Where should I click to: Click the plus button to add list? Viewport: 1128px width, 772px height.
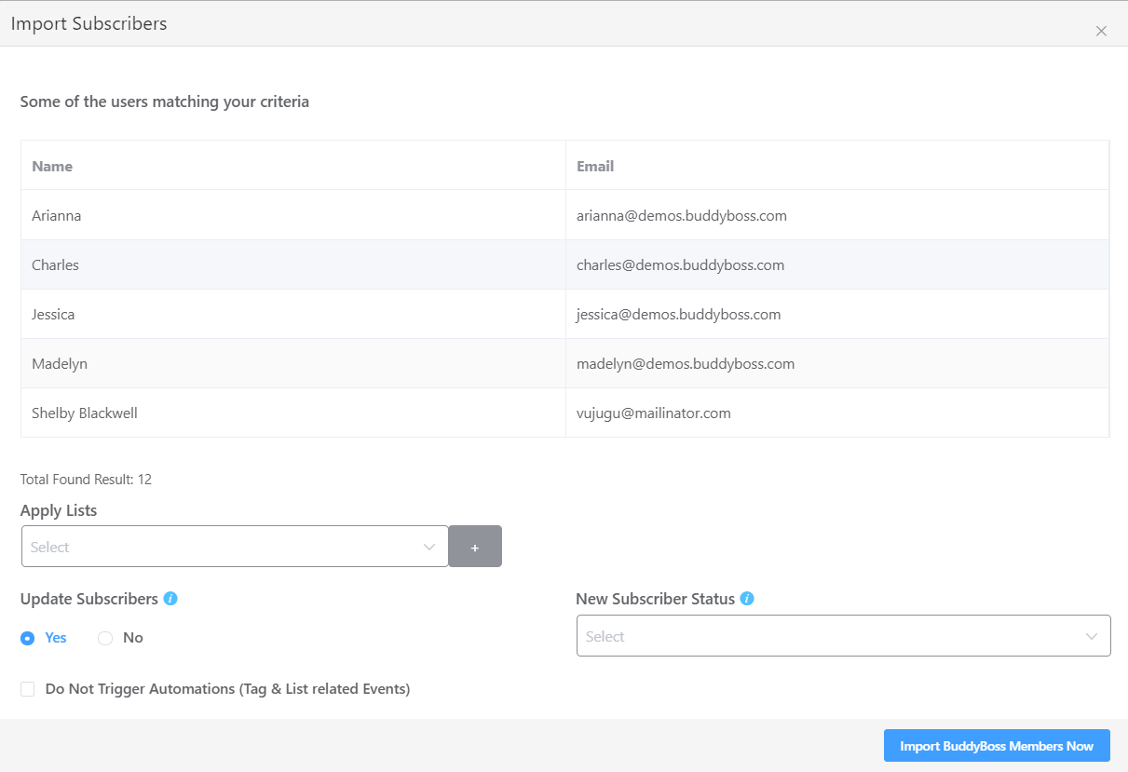[x=475, y=547]
